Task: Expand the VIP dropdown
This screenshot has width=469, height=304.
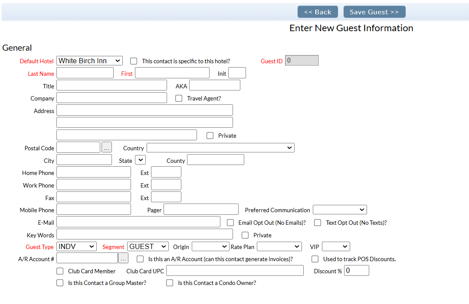Action: 336,246
